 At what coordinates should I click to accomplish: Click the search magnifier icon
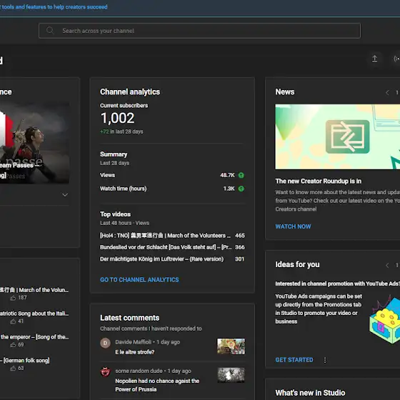click(50, 30)
